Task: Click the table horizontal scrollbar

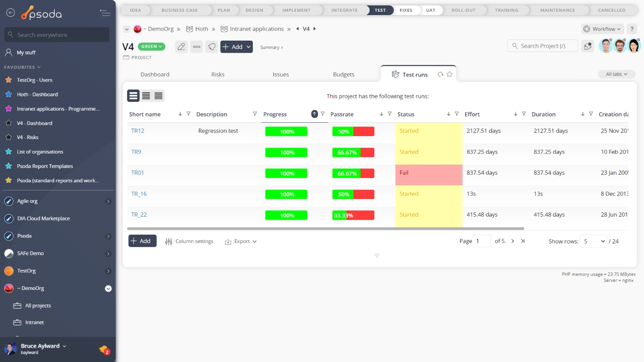Action: pos(325,228)
